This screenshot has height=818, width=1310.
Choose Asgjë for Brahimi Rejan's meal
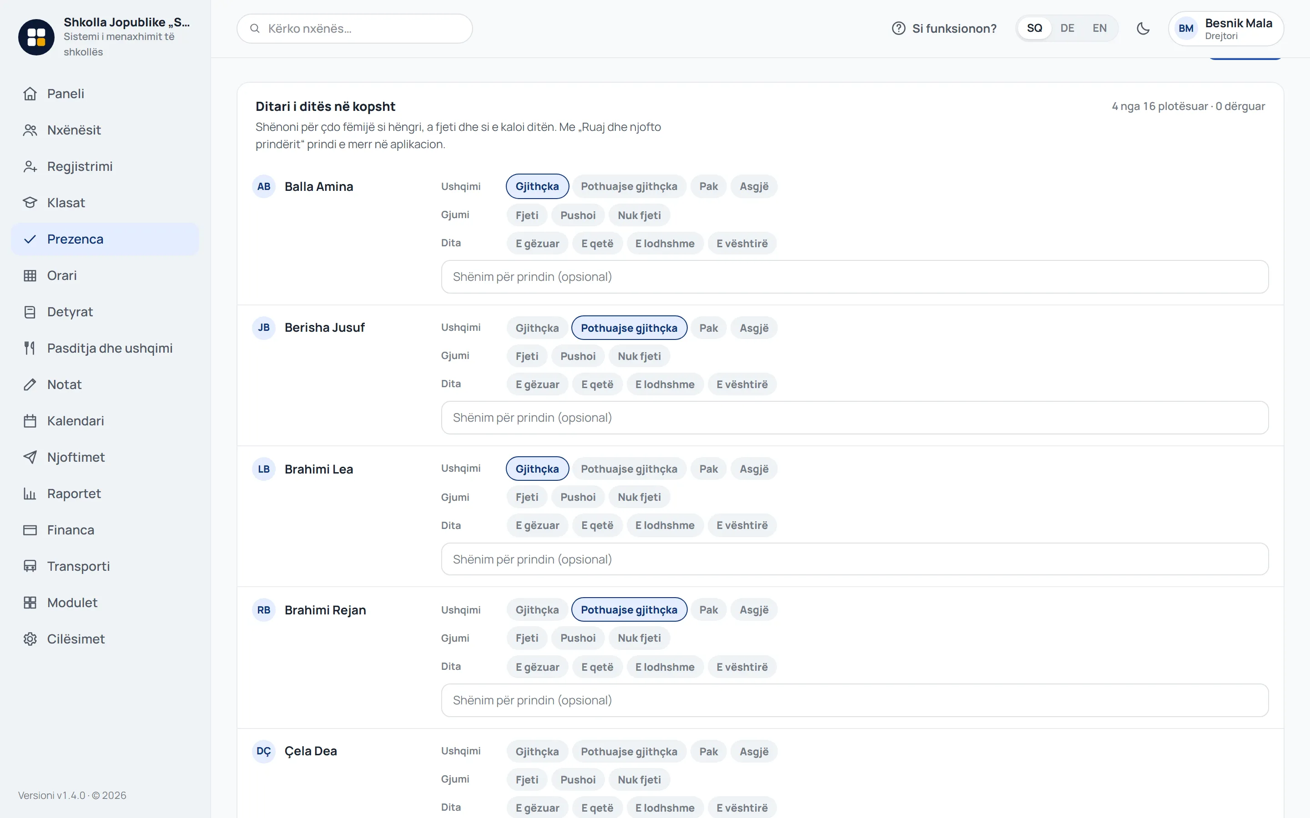point(754,610)
